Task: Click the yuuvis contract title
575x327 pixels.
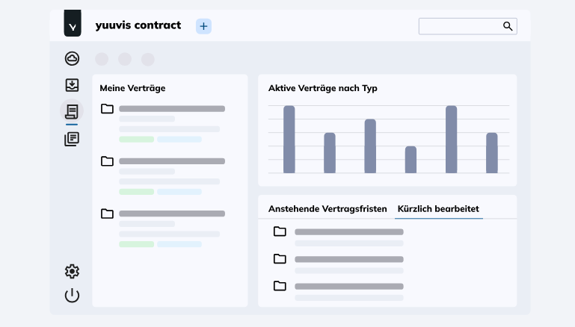Action: [x=138, y=25]
